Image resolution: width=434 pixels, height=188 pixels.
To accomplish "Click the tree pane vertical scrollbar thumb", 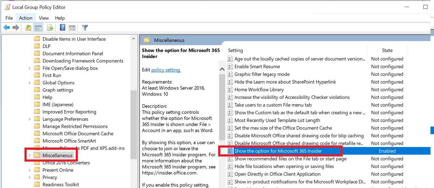I will pos(134,124).
